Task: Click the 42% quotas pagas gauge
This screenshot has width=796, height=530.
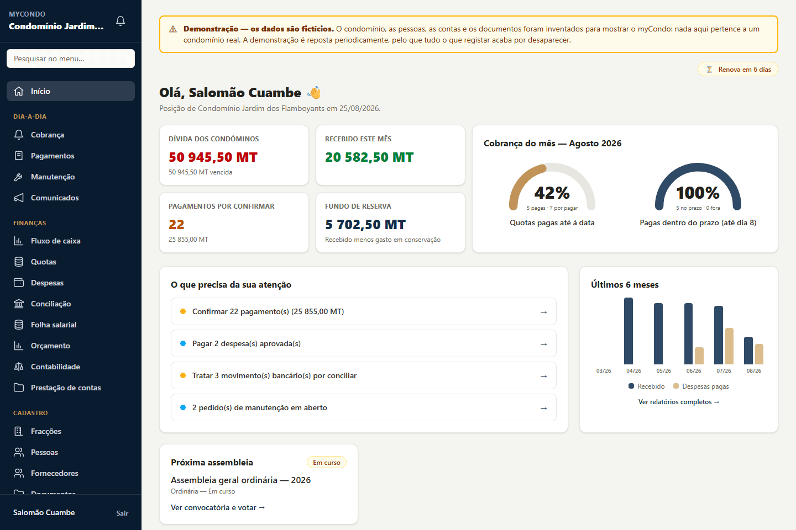Action: point(552,188)
